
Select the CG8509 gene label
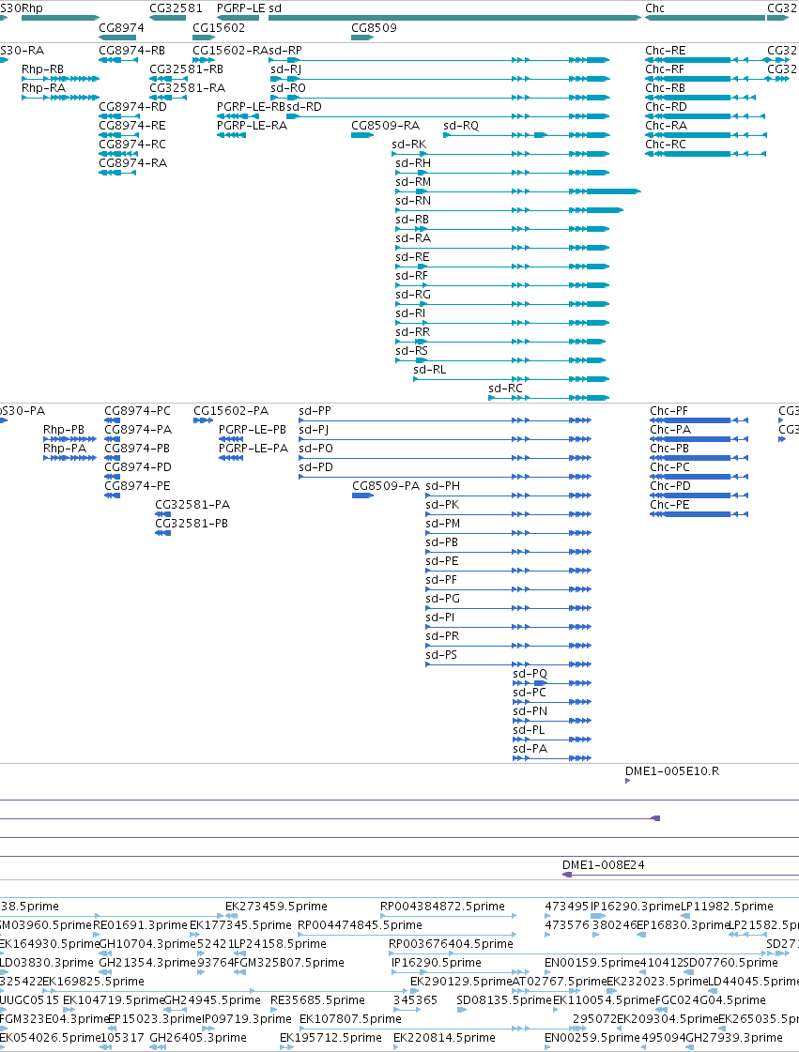[374, 27]
